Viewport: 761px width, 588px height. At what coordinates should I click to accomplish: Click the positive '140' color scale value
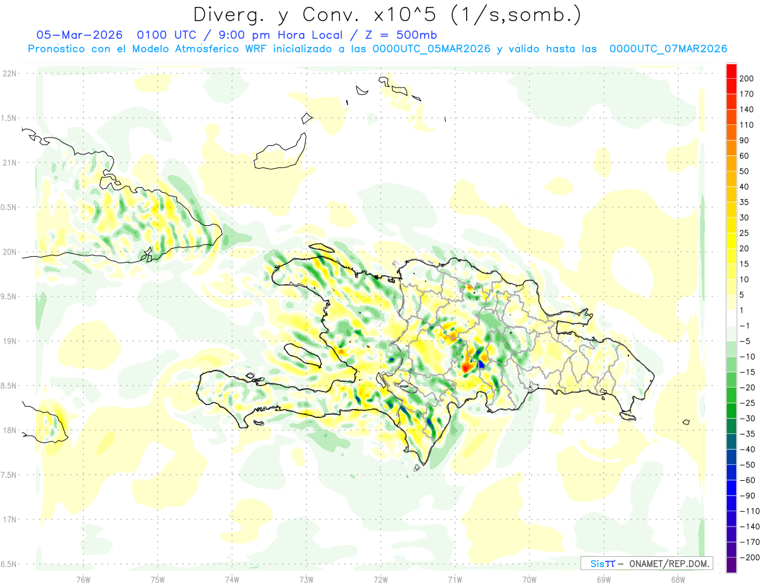[x=746, y=109]
